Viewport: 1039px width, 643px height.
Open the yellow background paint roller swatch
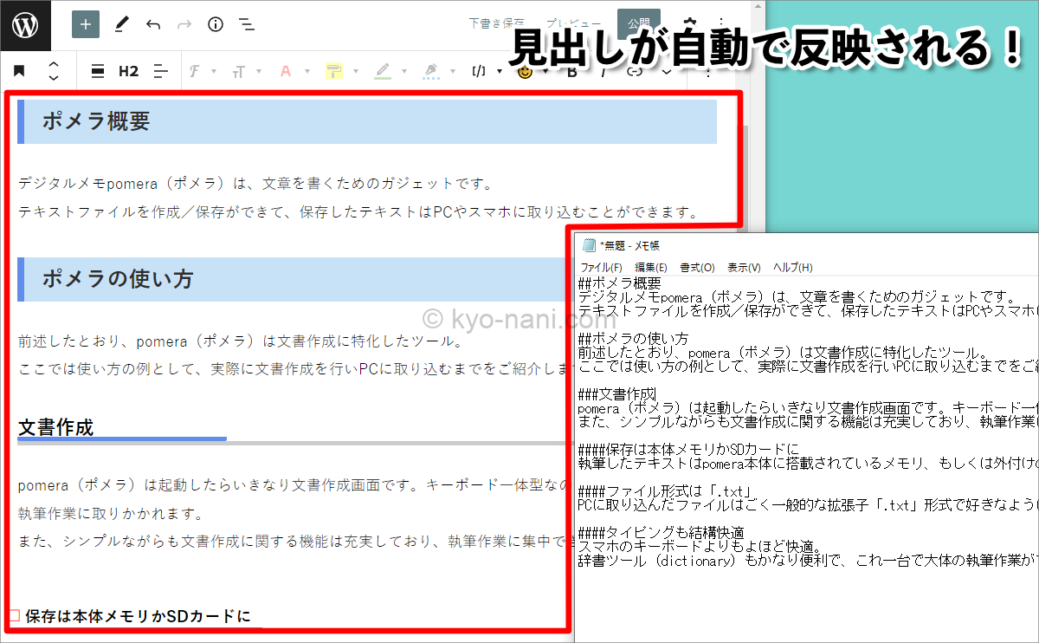pyautogui.click(x=333, y=71)
